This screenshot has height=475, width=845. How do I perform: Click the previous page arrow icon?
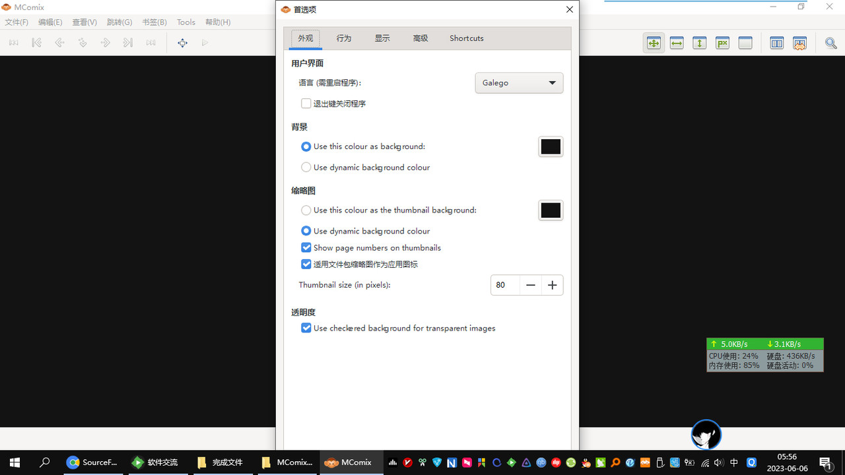coord(59,43)
